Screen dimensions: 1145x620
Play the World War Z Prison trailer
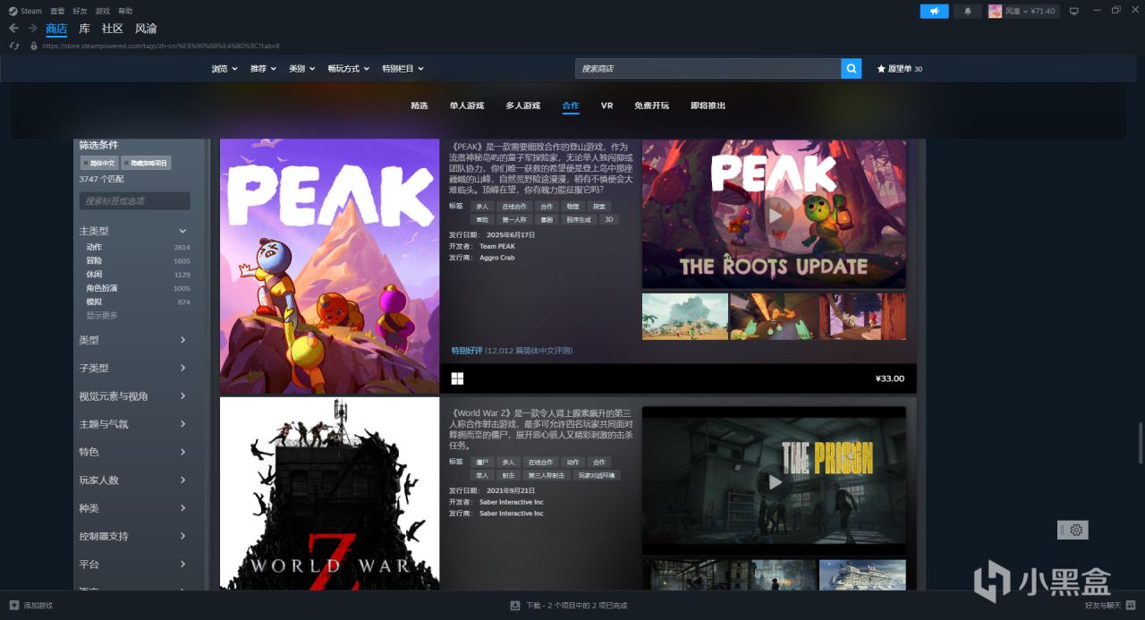click(x=775, y=481)
